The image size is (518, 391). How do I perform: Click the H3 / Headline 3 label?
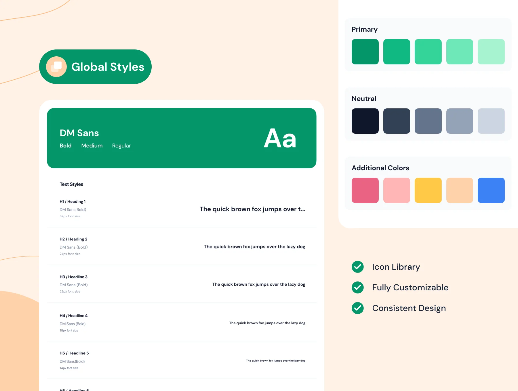point(73,277)
